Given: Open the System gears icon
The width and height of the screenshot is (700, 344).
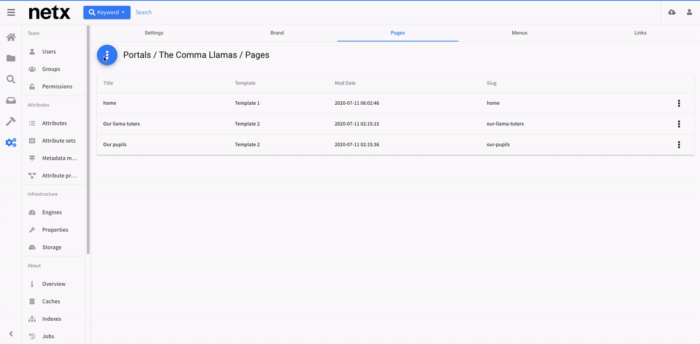Looking at the screenshot, I should click(x=11, y=142).
